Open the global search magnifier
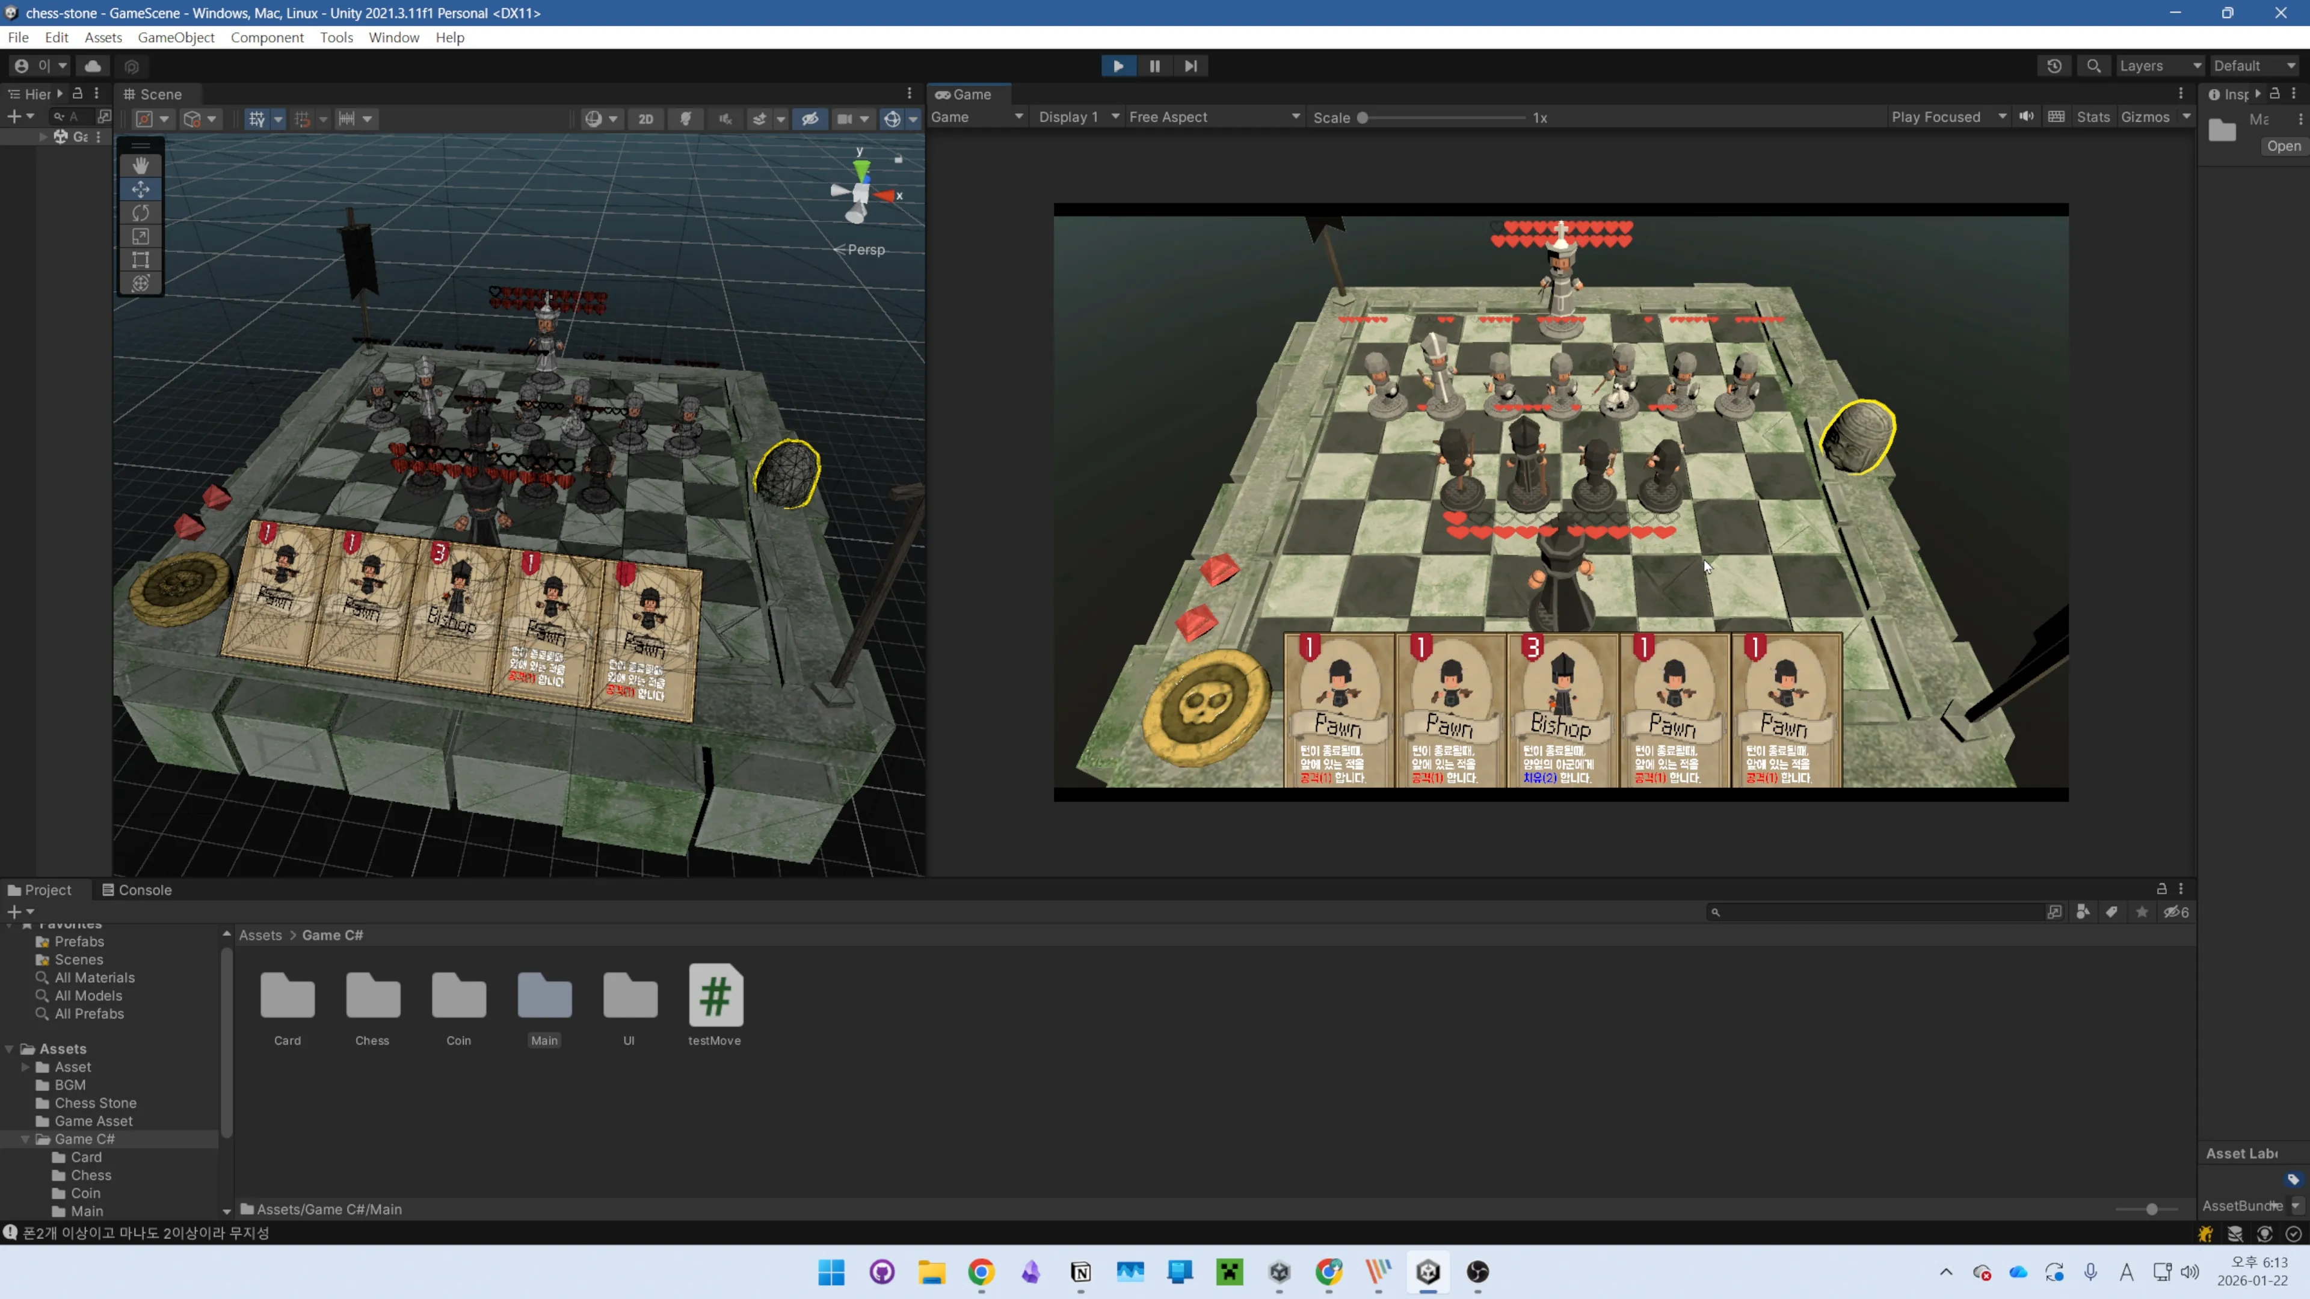The image size is (2310, 1299). [x=2093, y=66]
